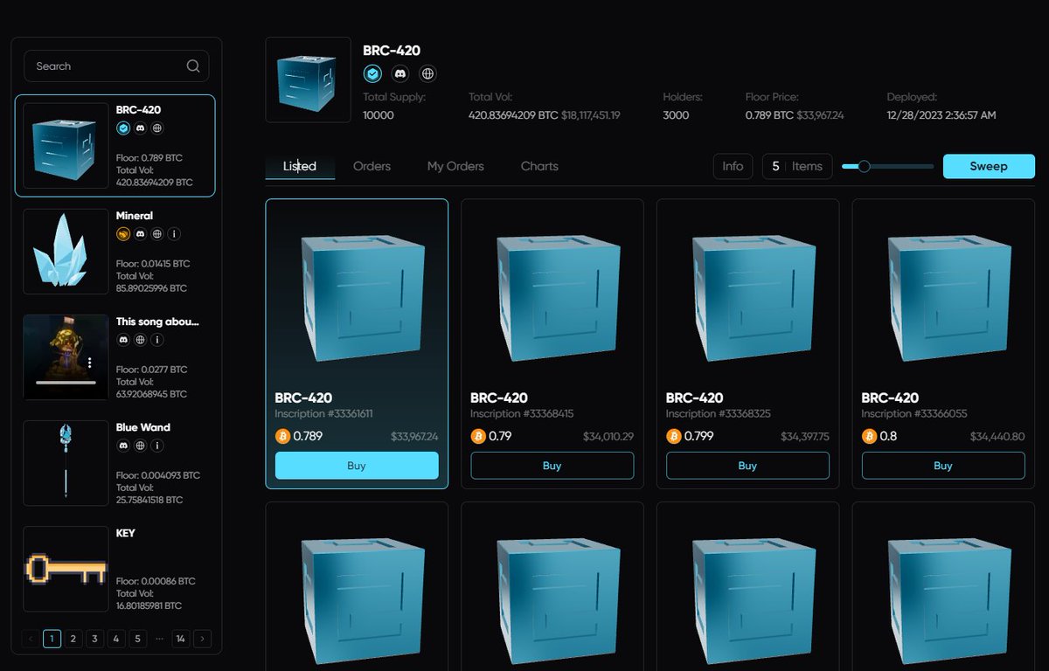Go to next page arrow in pagination

tap(203, 639)
